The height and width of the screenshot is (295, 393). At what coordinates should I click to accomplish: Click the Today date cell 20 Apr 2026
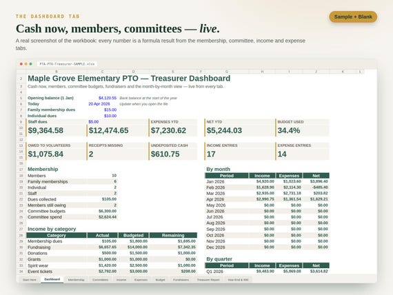pos(99,104)
